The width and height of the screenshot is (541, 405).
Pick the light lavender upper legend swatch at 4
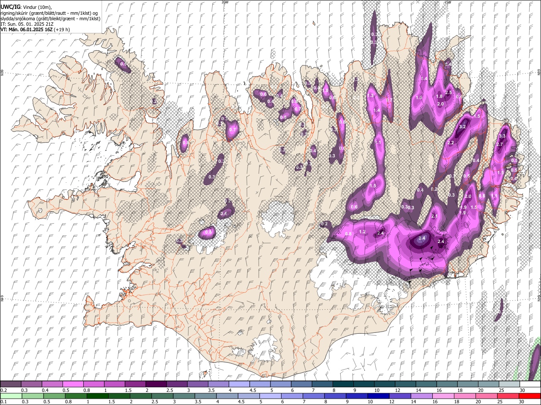click(x=239, y=384)
